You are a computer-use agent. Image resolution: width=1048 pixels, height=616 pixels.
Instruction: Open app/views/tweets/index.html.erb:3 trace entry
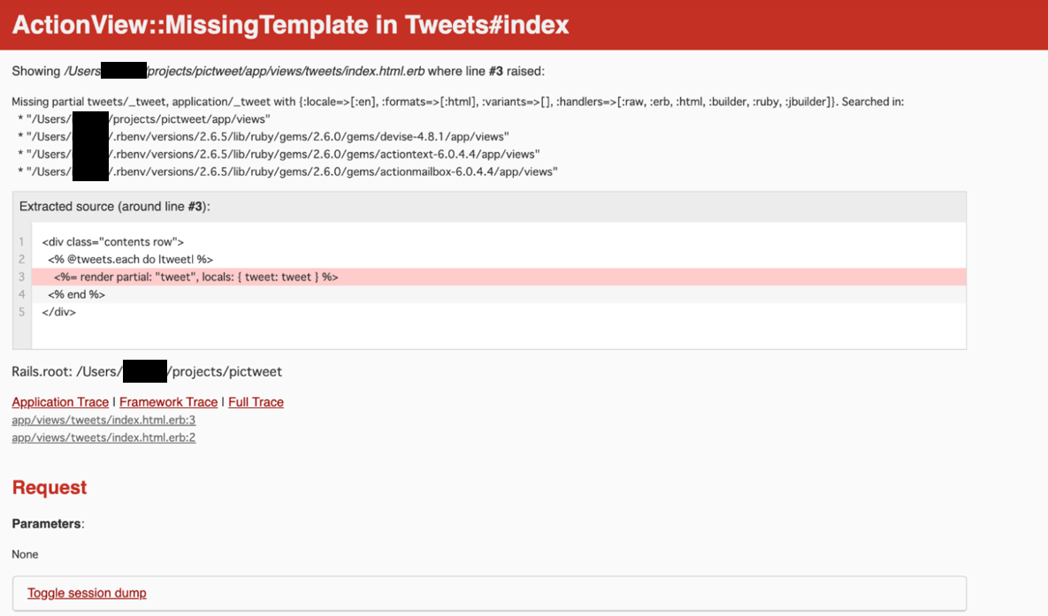click(103, 420)
